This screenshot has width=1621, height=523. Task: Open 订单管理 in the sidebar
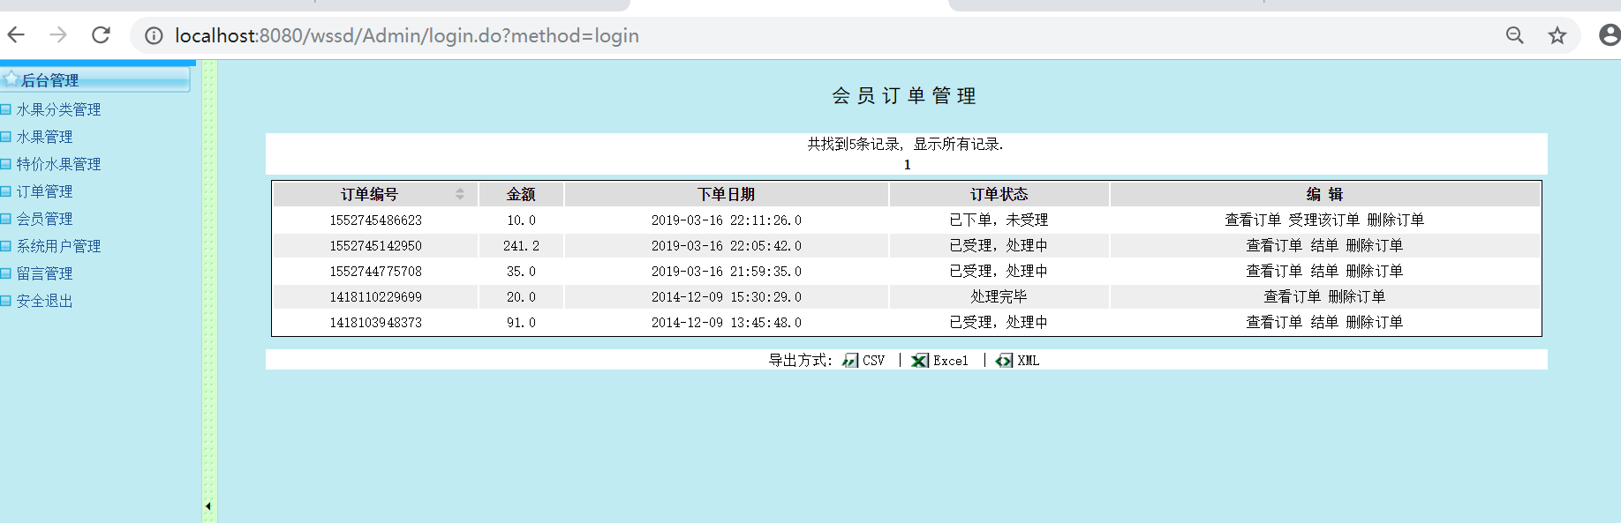click(x=44, y=191)
